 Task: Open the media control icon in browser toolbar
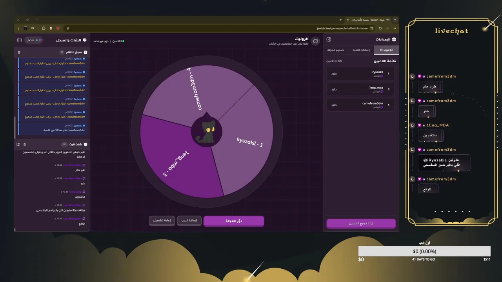33,28
